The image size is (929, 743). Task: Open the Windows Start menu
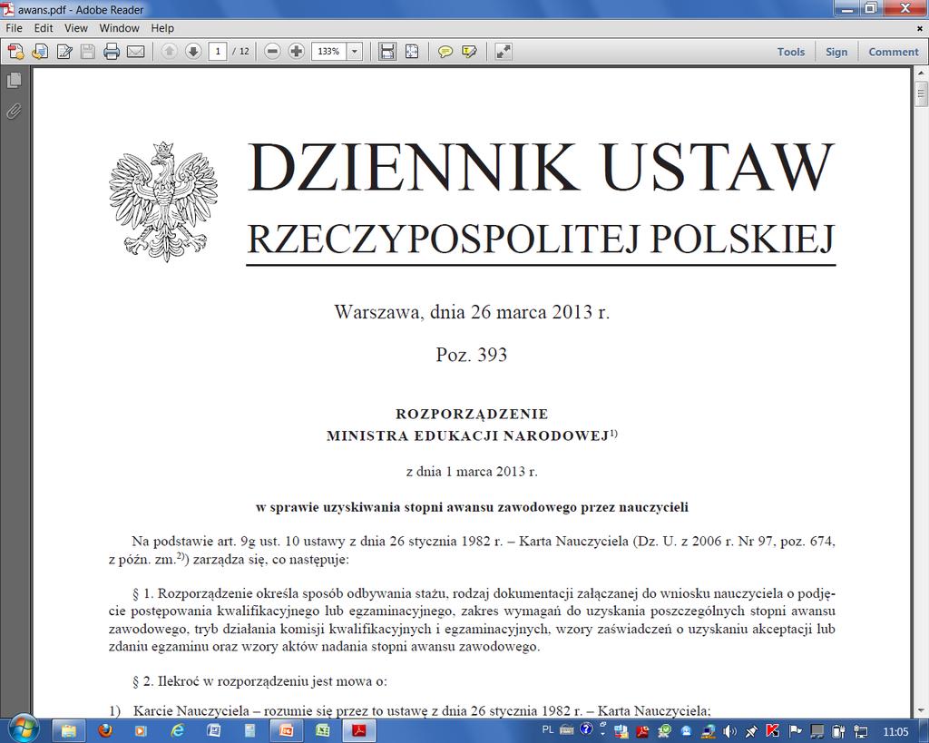tap(24, 730)
